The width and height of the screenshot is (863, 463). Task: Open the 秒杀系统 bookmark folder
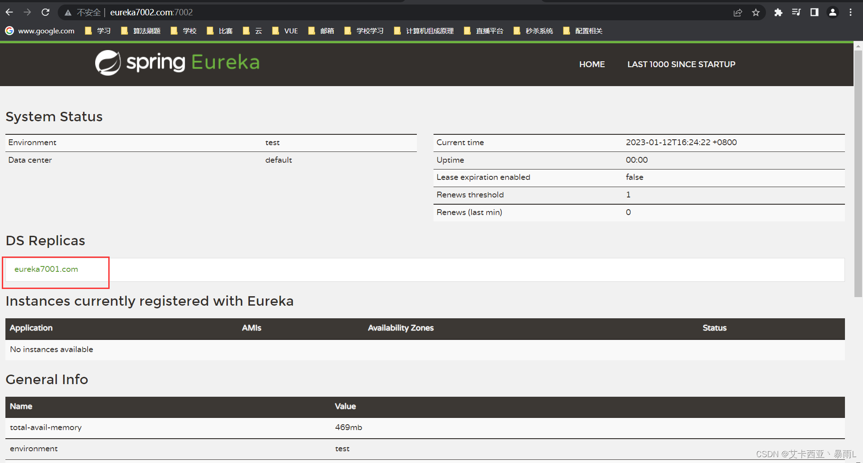coord(533,31)
